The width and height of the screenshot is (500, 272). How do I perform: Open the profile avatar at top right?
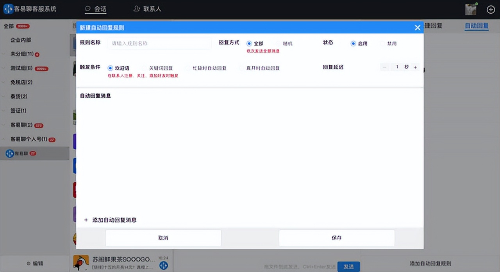470,9
